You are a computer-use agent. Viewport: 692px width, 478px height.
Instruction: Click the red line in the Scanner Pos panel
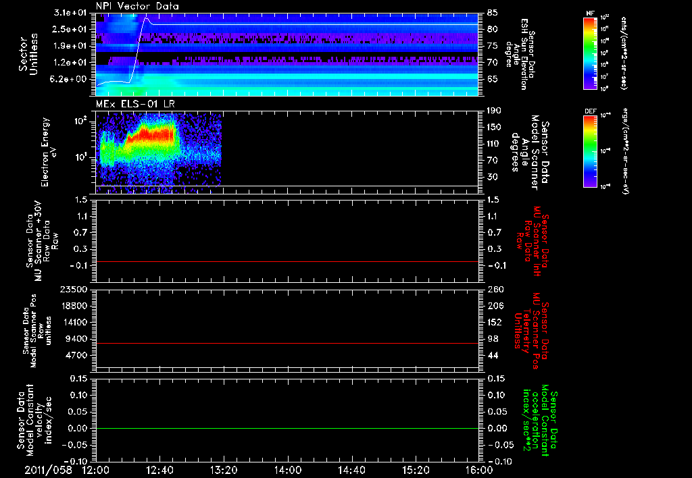coord(287,343)
